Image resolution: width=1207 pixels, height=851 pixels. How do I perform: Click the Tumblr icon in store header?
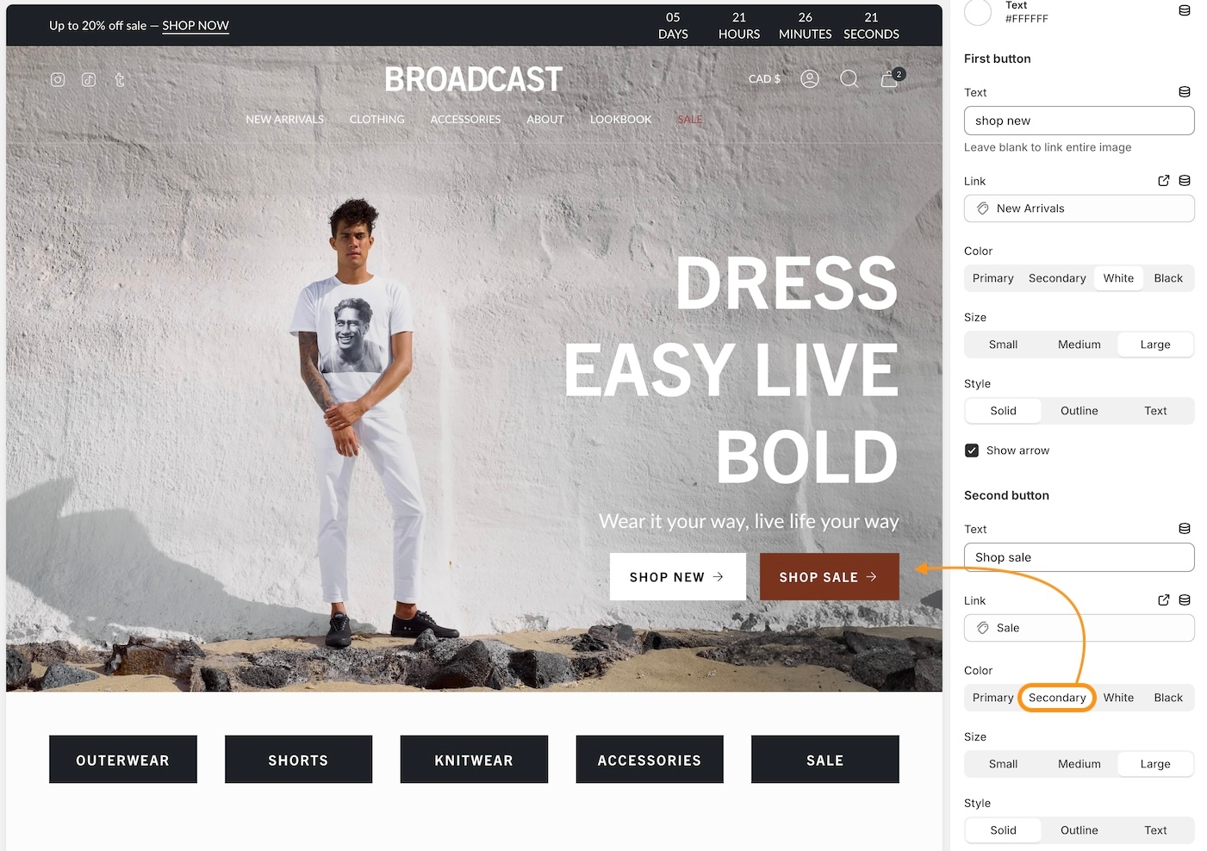click(120, 79)
